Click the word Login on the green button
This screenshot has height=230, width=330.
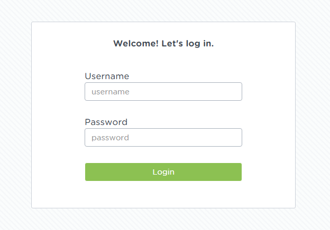coord(163,172)
